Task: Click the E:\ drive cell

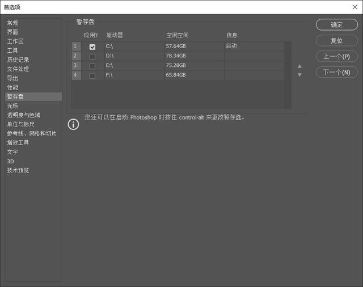Action: 134,66
